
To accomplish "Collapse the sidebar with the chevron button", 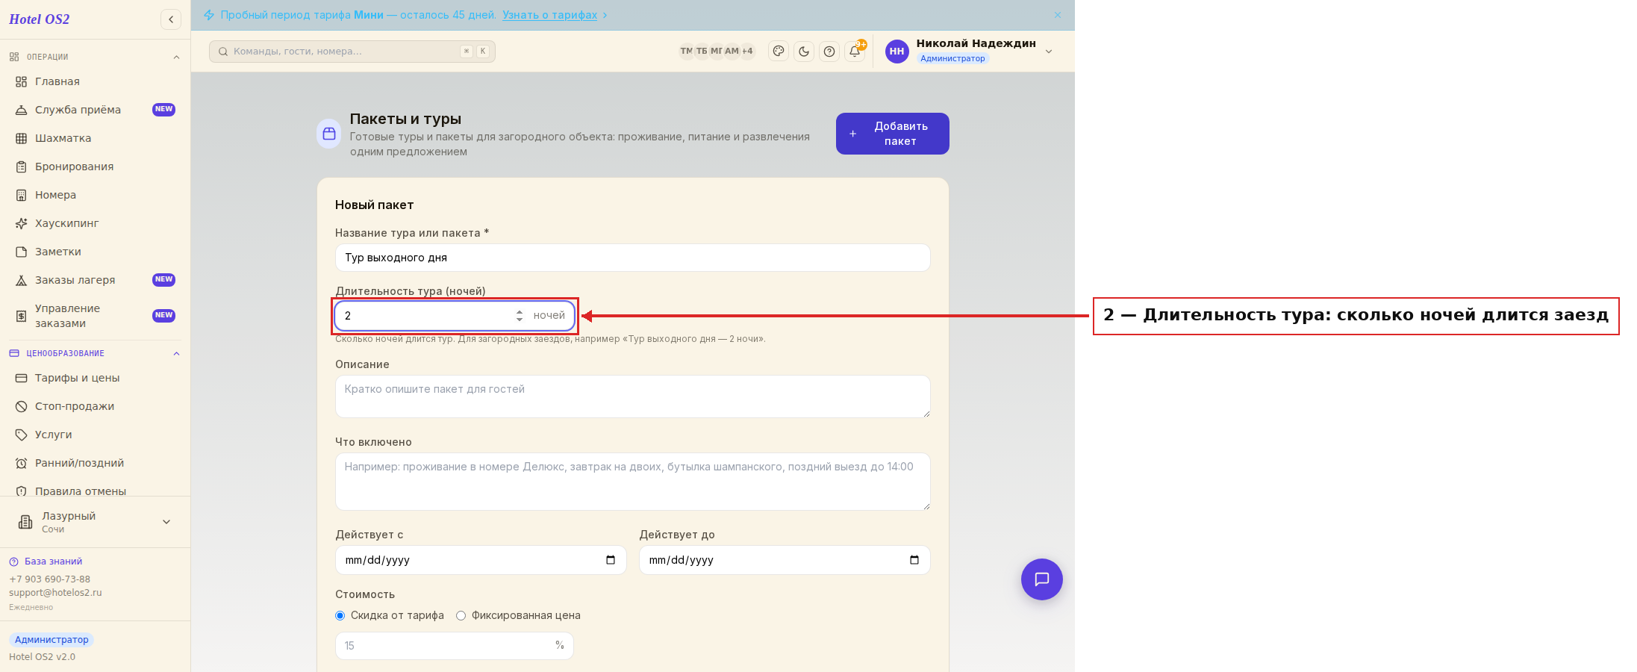I will [x=171, y=19].
